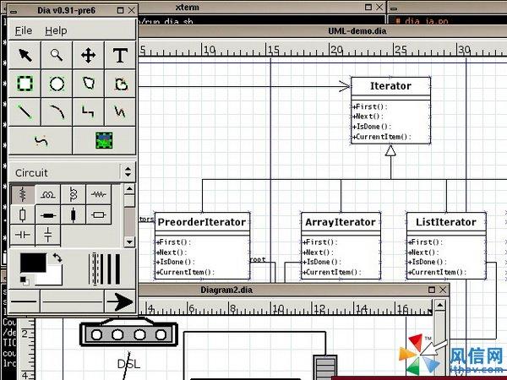Pick the vertical capacitor circuit shape
This screenshot has height=380, width=507.
[48, 235]
